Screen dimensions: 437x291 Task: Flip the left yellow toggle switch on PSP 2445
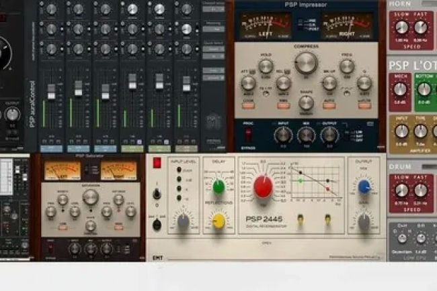[x=301, y=219]
